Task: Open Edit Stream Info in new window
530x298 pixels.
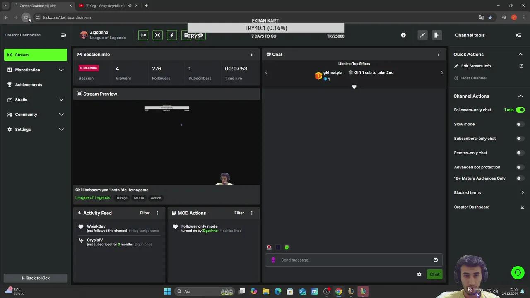Action: 521,66
